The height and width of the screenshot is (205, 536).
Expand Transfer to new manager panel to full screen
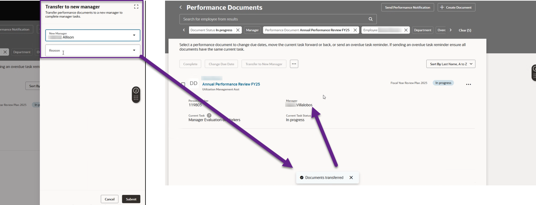tap(136, 6)
